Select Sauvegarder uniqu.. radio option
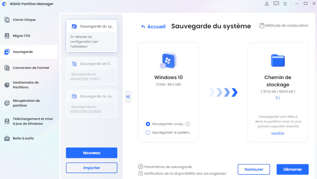Screen dimensions: 317x179 click(x=148, y=124)
